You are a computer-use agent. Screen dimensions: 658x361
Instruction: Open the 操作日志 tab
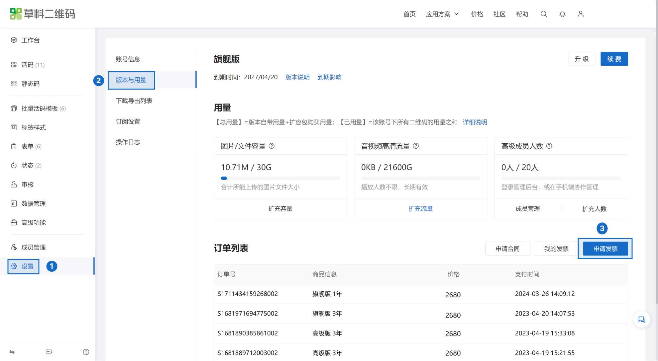[x=127, y=142]
